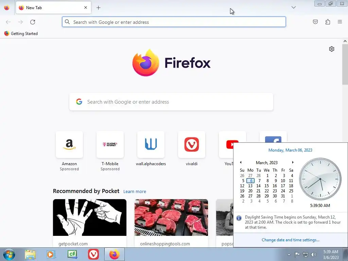Open the Firefox hamburger application menu
Image resolution: width=348 pixels, height=261 pixels.
coord(340,22)
